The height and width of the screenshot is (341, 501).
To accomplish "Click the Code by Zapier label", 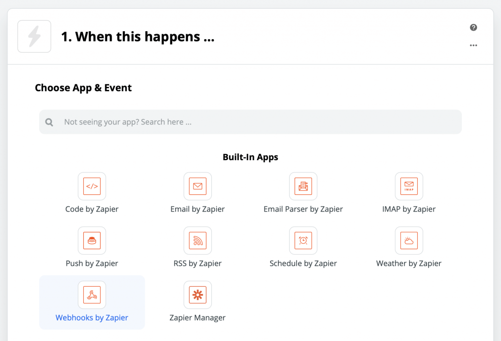I will pos(92,209).
